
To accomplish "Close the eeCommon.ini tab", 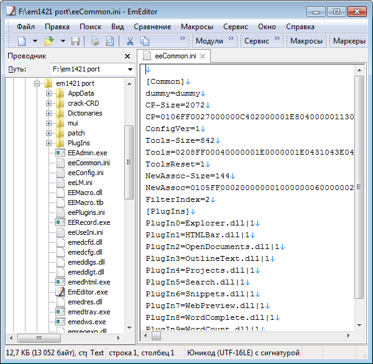I will 203,56.
